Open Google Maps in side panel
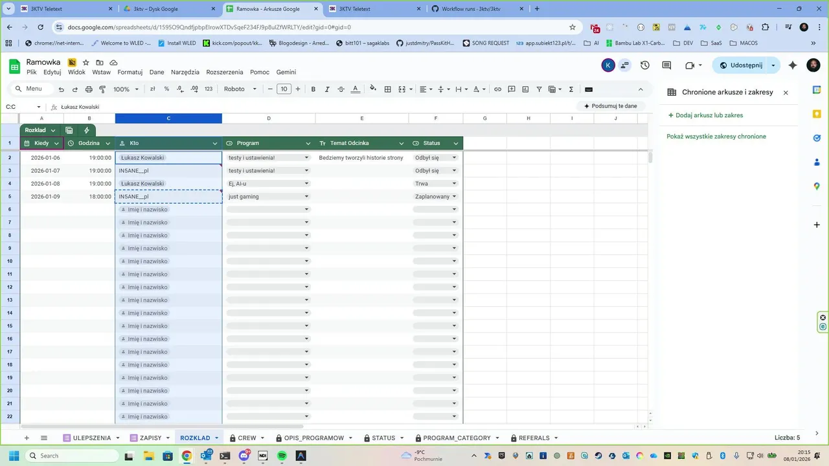 [x=817, y=186]
